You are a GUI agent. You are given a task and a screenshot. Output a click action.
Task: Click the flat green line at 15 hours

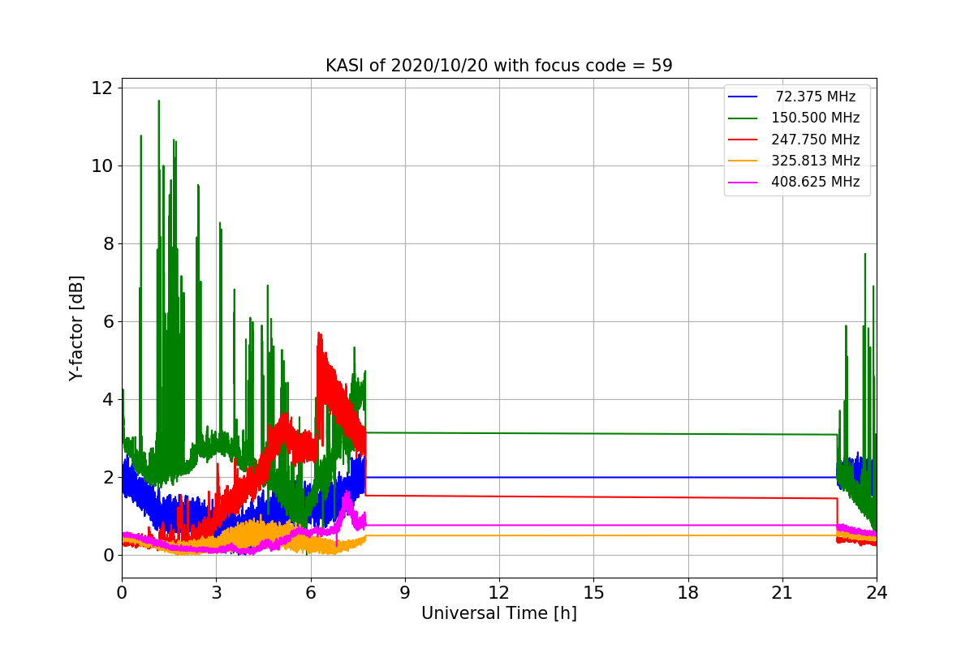click(x=593, y=433)
